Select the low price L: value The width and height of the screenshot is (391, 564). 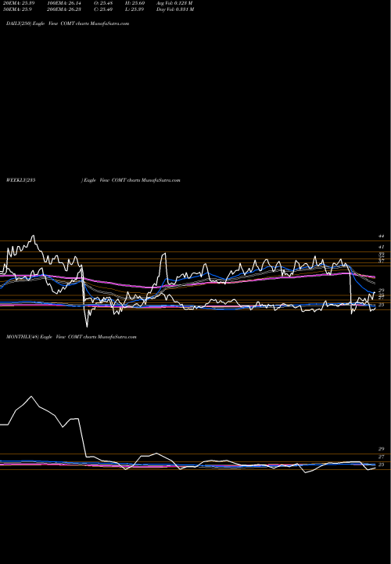click(135, 9)
